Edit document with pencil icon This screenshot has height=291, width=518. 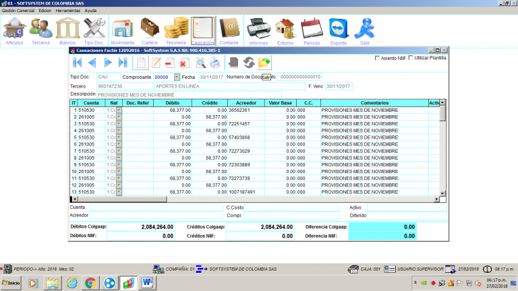(156, 63)
